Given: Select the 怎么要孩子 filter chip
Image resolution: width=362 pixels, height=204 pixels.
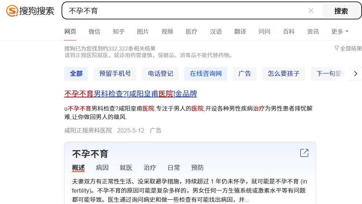Looking at the screenshot, I should pos(284,74).
